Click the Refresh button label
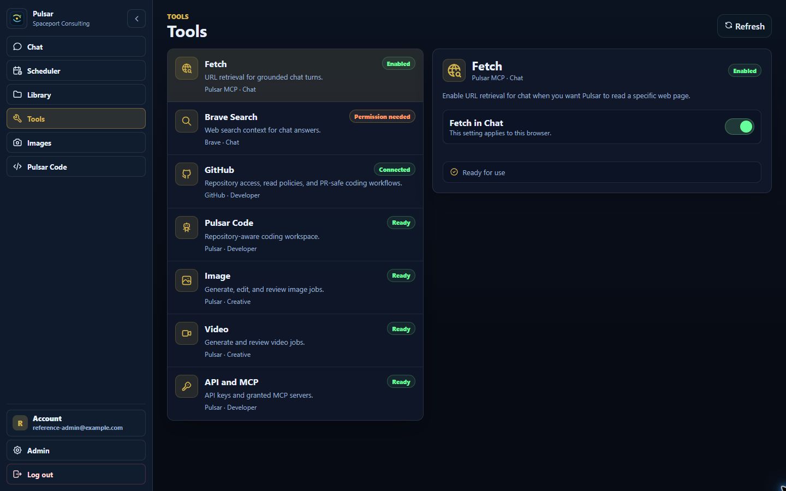 pyautogui.click(x=749, y=26)
